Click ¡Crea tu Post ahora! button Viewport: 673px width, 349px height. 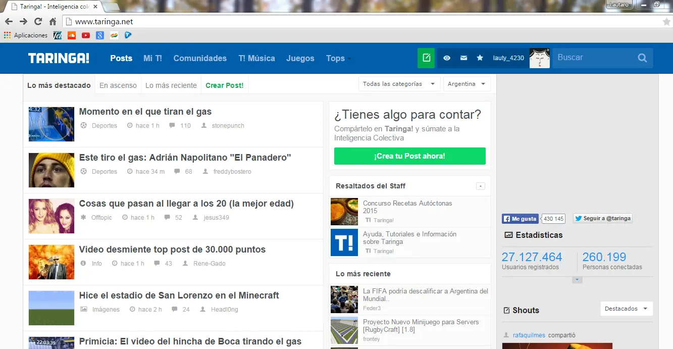[x=410, y=156]
